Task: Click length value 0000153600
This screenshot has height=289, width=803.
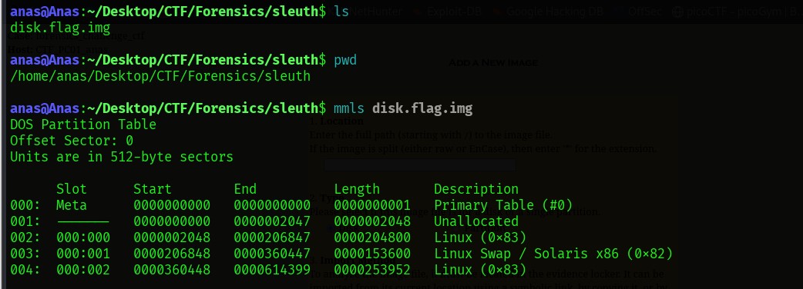Action: [x=372, y=254]
